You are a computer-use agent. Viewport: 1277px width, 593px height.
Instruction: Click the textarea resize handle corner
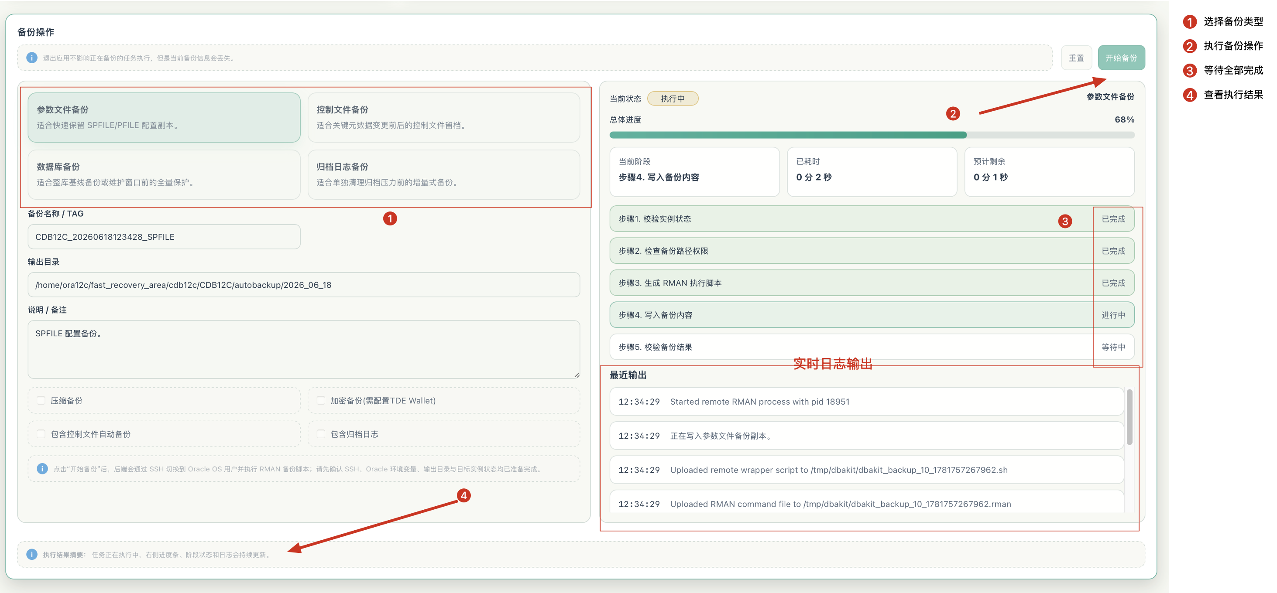tap(577, 375)
